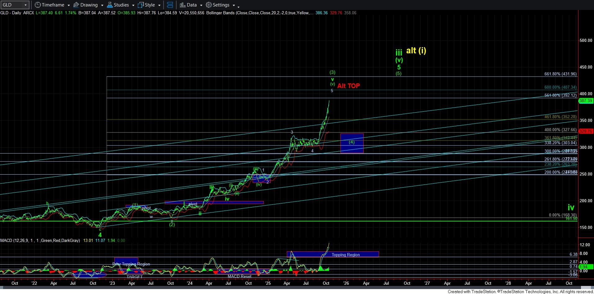Click the blue stacked panels icon

tap(170, 5)
